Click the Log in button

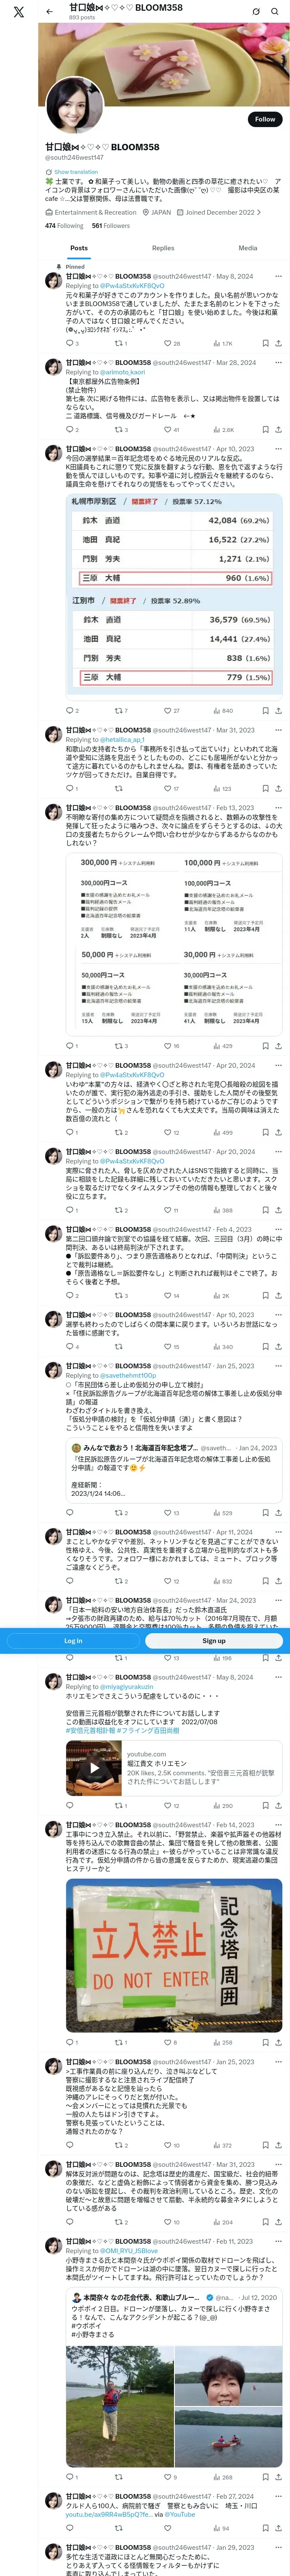click(73, 1641)
